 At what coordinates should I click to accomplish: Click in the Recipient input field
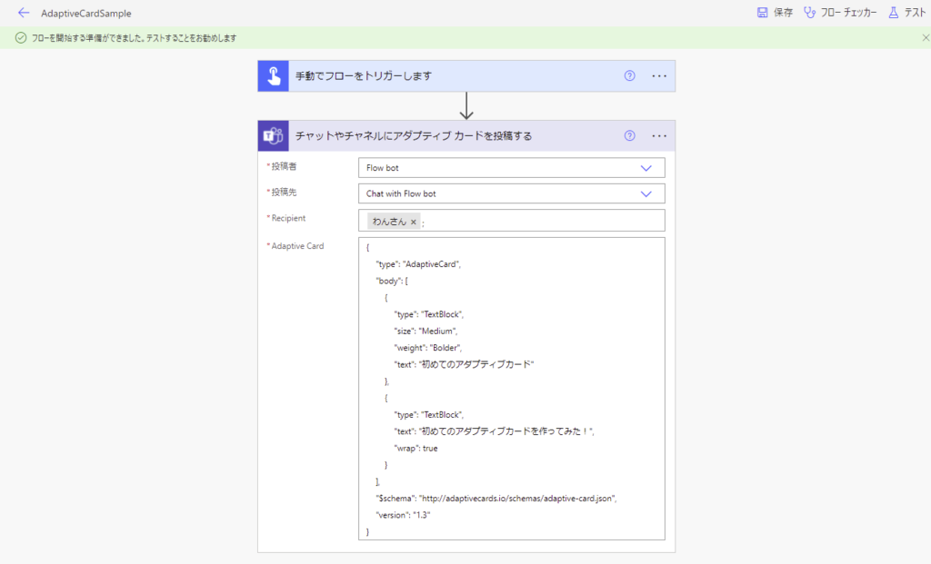tap(511, 221)
